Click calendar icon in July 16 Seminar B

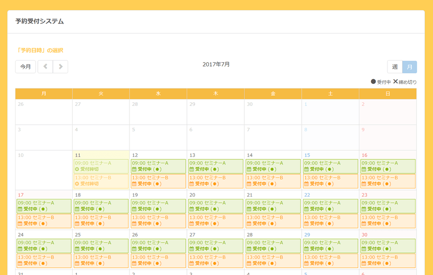(364, 184)
